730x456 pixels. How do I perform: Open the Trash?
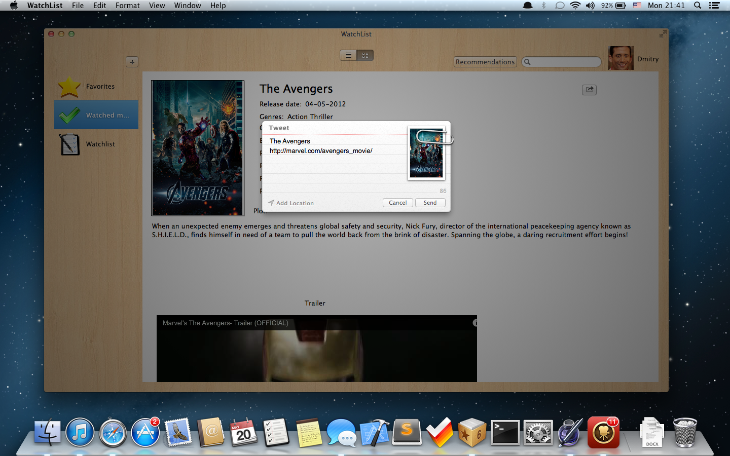tap(685, 433)
